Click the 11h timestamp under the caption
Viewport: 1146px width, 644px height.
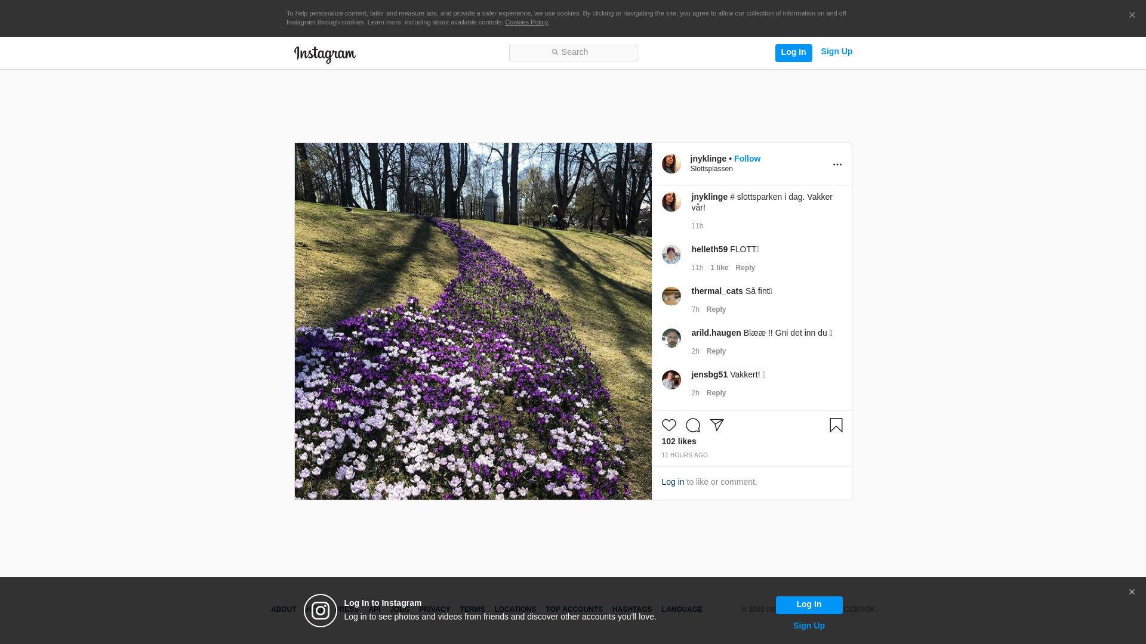point(697,226)
